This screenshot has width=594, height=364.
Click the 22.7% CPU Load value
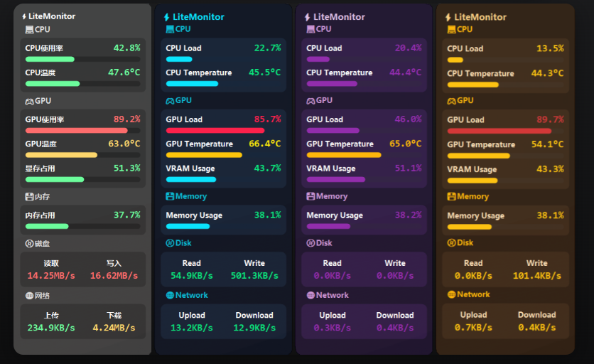[x=267, y=48]
